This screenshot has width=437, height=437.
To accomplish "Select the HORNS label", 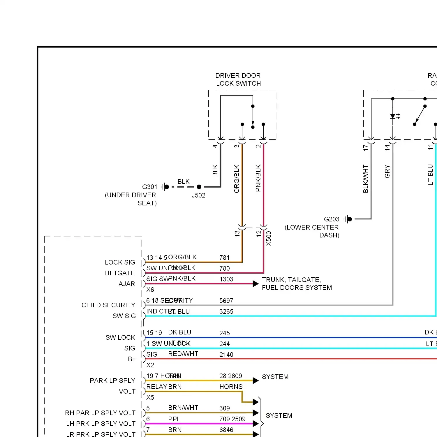I will point(231,387).
